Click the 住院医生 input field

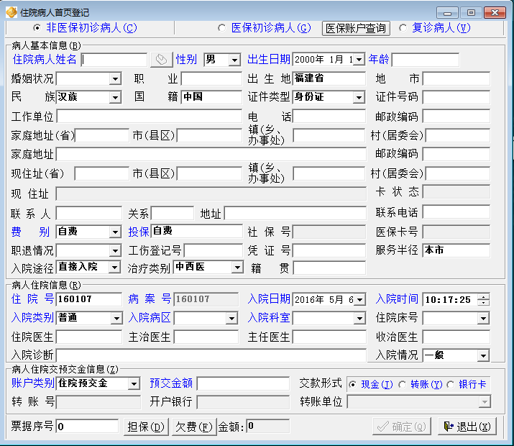coord(89,337)
